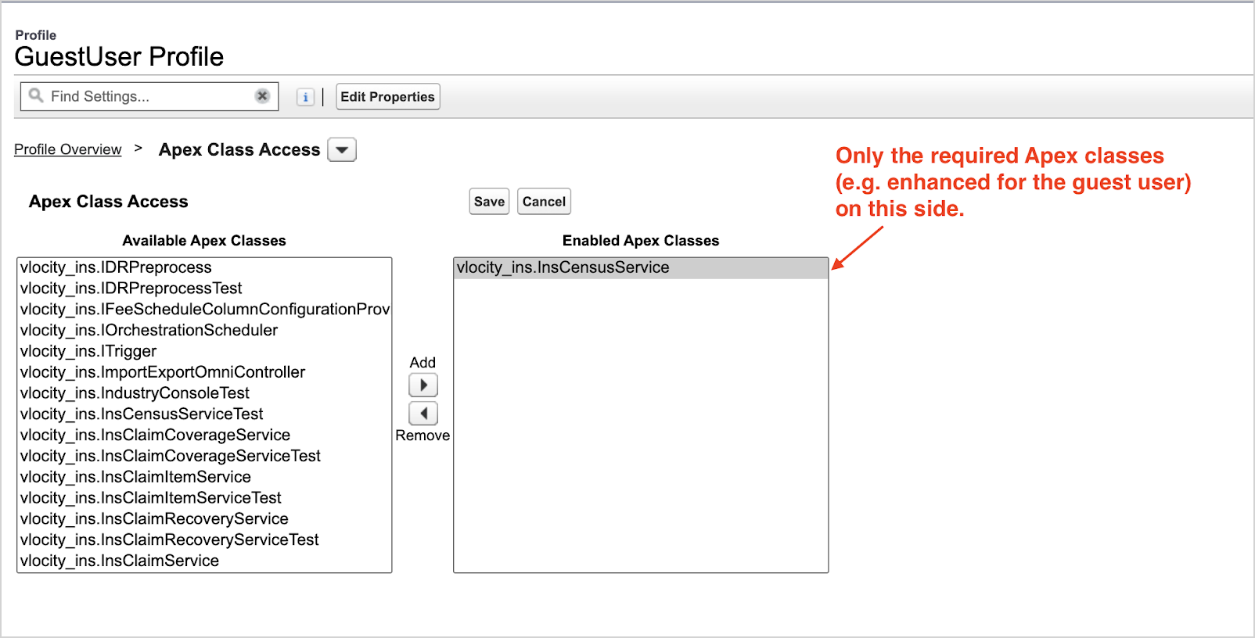Select vlocity_ins.InsClaimItemServiceTest class
1255x638 pixels.
point(204,498)
